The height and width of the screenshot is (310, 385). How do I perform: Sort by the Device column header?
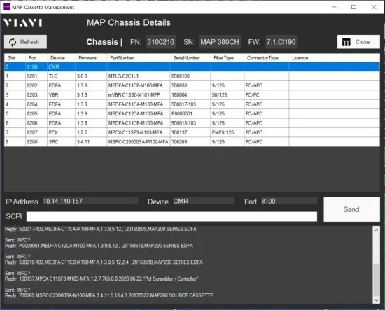[x=61, y=58]
